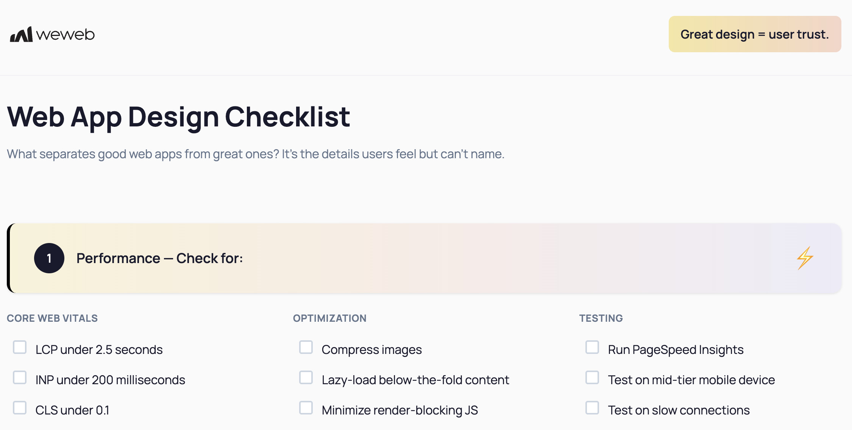Click the Performance — Check for: heading

pyautogui.click(x=159, y=258)
